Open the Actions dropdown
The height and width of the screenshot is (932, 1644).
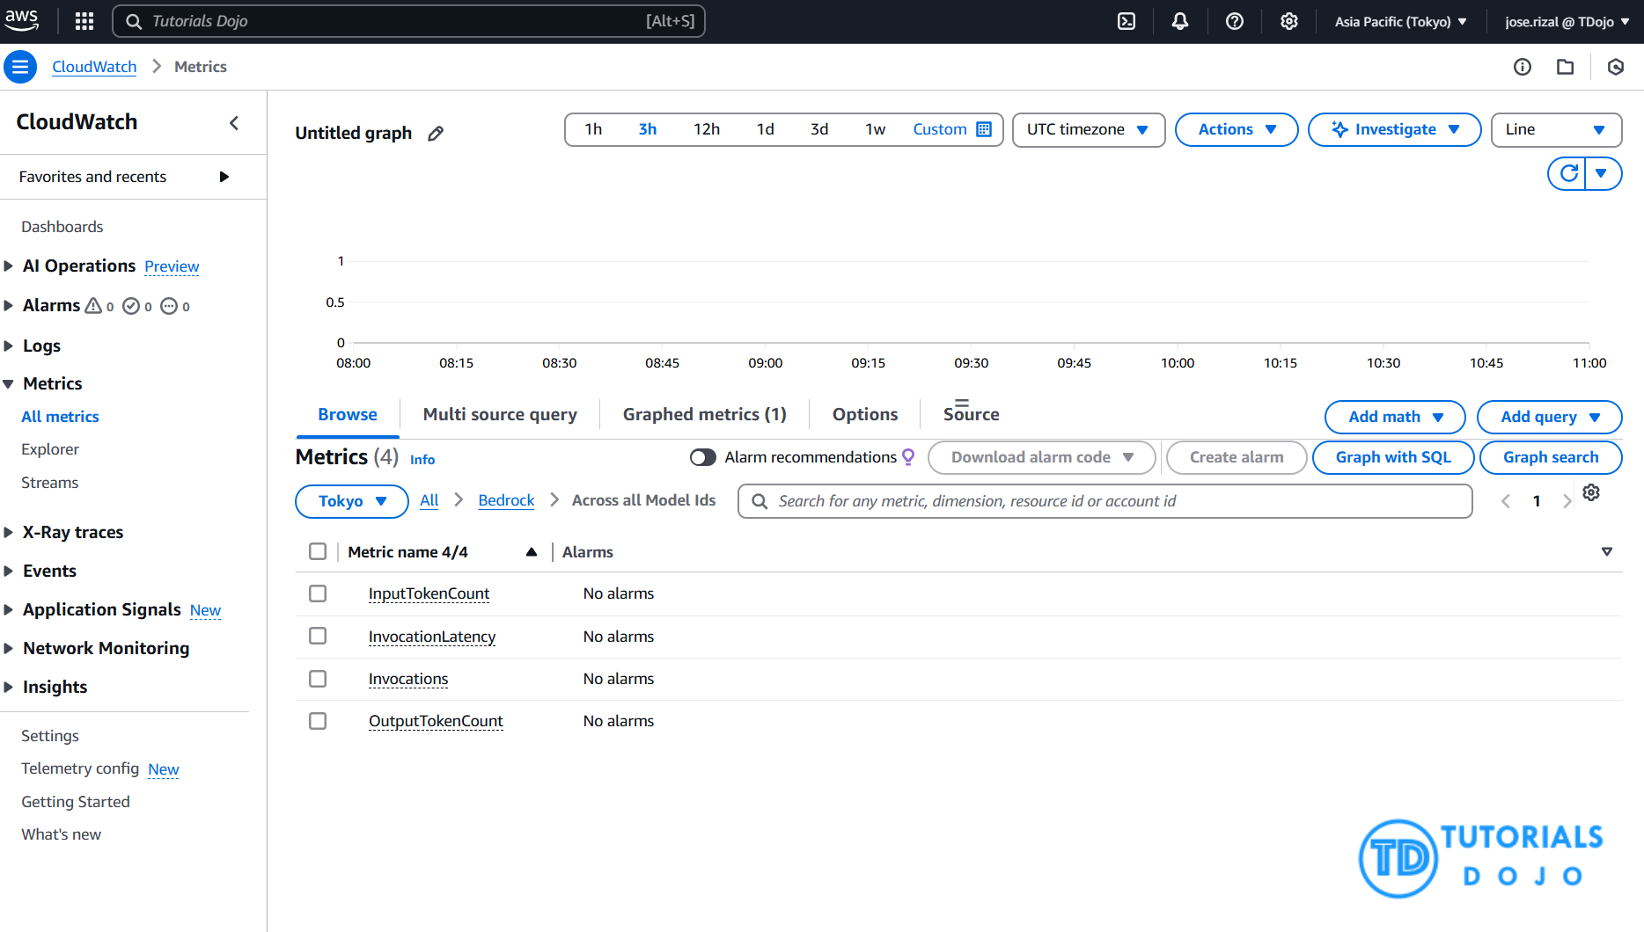[x=1237, y=129]
